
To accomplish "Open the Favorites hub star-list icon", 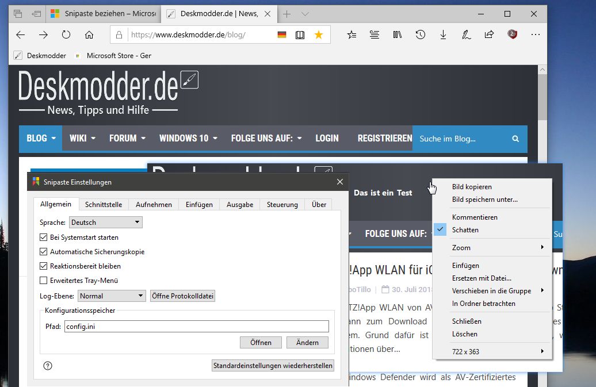I will coord(352,35).
